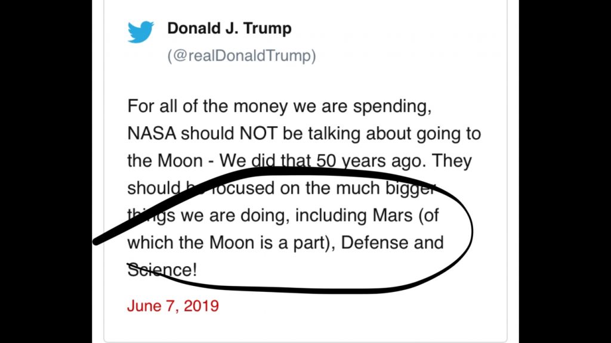Click the red June 7, 2019 date
Image resolution: width=611 pixels, height=343 pixels.
(x=172, y=305)
